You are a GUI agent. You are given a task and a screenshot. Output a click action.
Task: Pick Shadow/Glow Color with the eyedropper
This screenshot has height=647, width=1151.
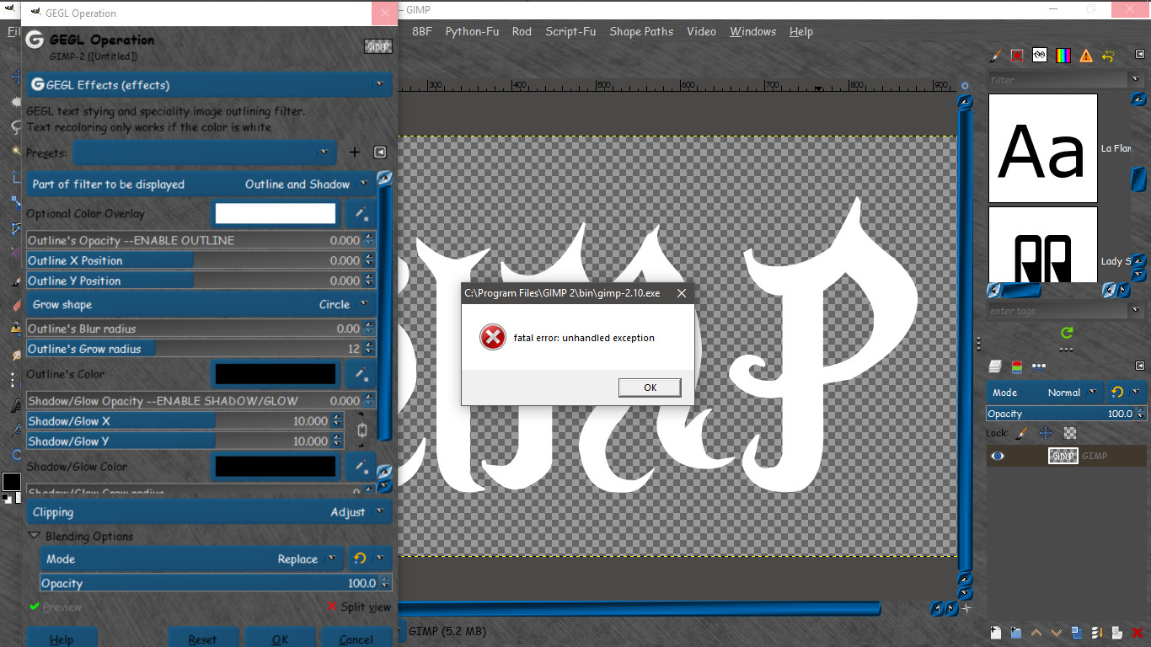point(361,467)
